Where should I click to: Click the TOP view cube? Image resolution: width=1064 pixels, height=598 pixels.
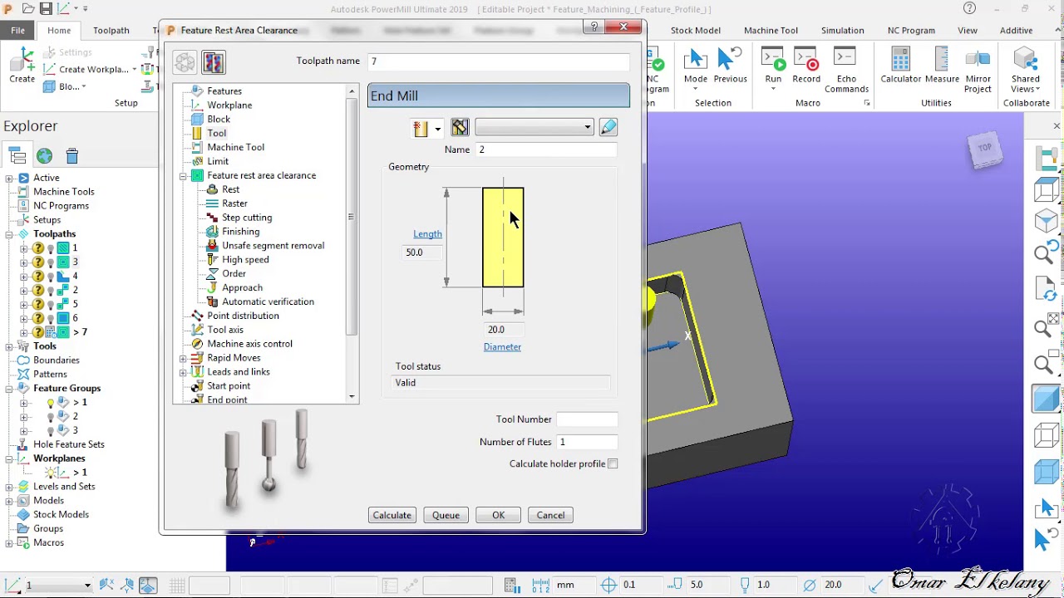point(984,149)
